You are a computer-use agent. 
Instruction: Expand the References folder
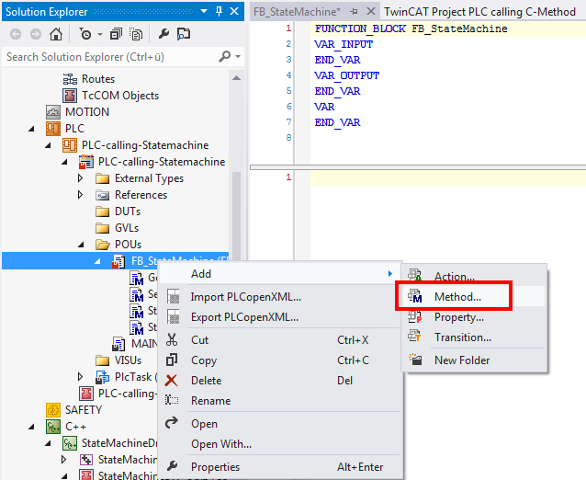80,195
